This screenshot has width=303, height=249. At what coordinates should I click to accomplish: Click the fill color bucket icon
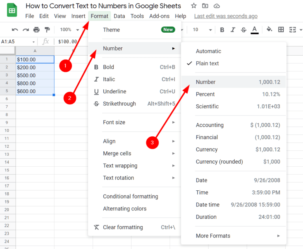(x=269, y=30)
